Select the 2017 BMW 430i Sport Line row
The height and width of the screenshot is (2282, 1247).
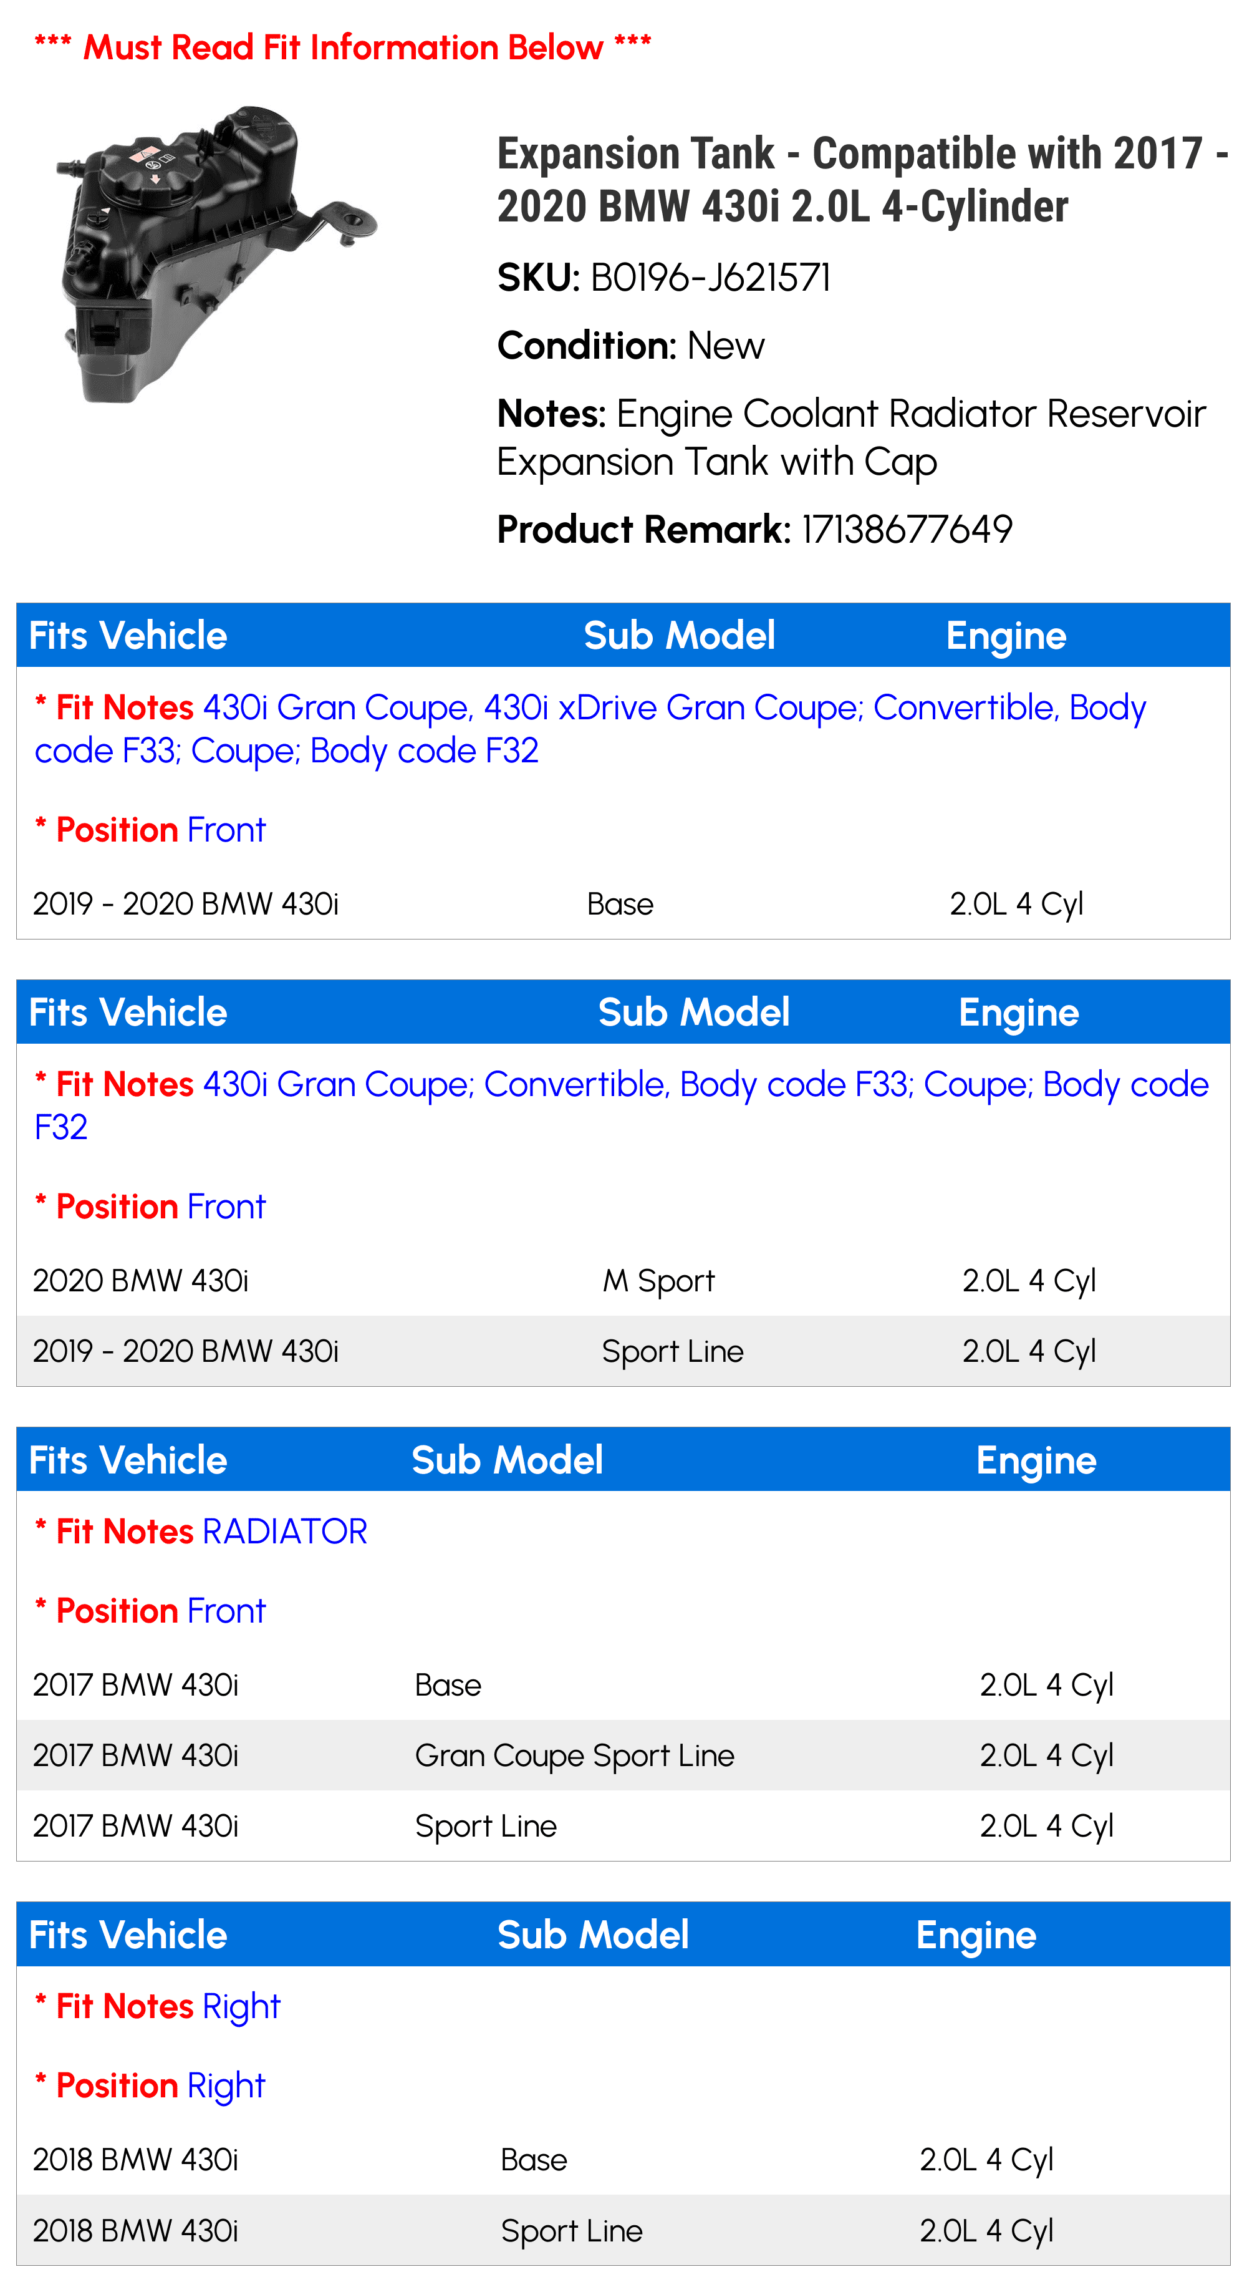coord(623,1827)
